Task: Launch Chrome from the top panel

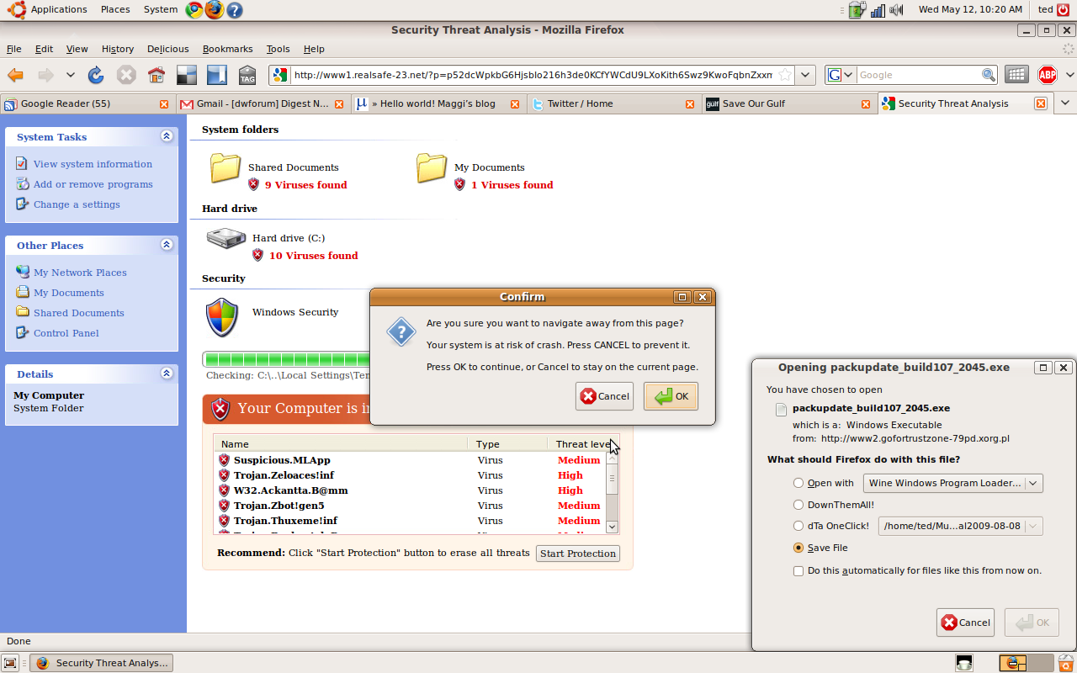Action: point(194,10)
